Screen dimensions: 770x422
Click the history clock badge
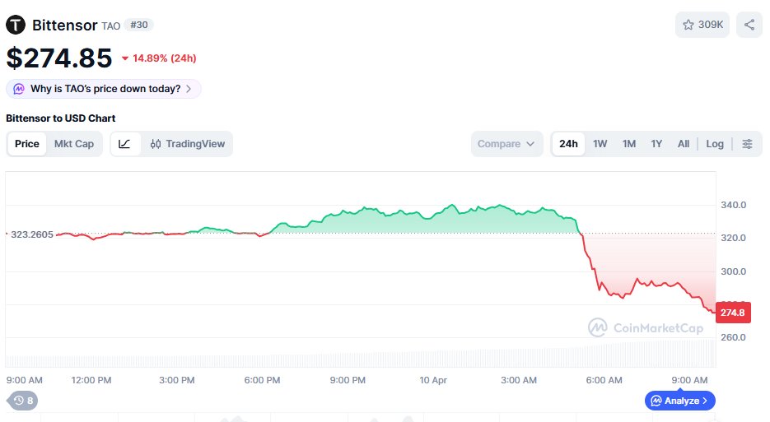22,401
